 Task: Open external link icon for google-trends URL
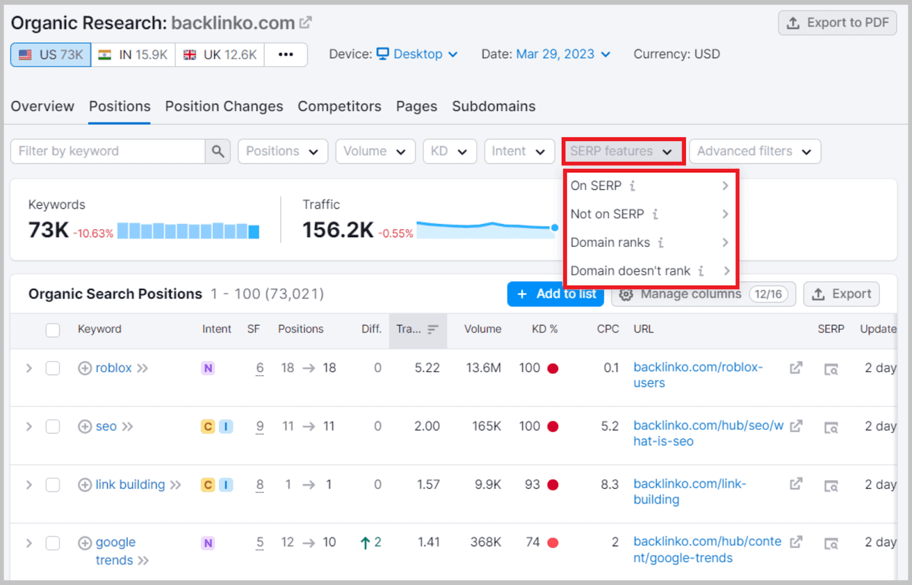(x=796, y=542)
